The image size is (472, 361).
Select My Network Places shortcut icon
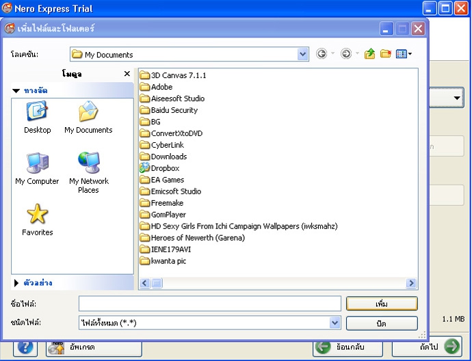(x=89, y=163)
